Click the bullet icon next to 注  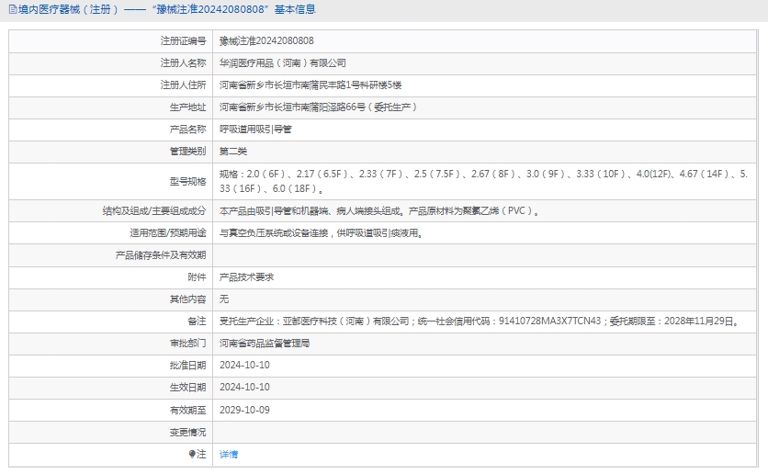coord(192,454)
